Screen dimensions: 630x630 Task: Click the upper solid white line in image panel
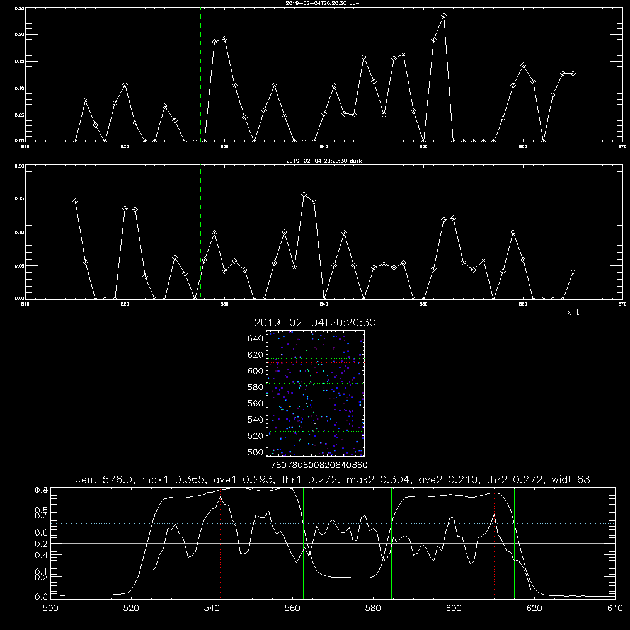(x=315, y=355)
